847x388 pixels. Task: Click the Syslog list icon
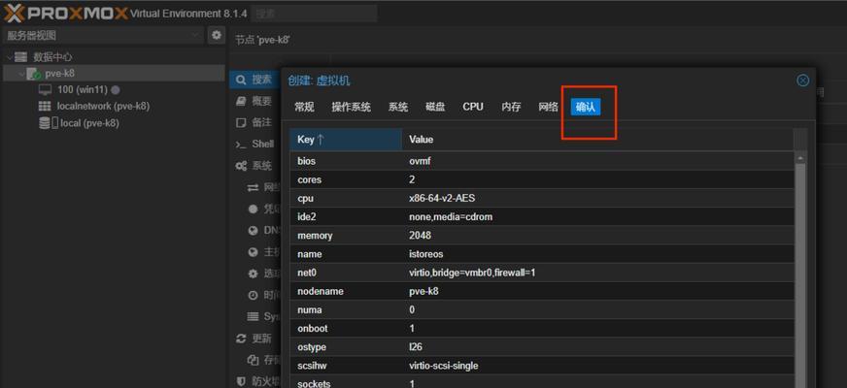coord(253,317)
